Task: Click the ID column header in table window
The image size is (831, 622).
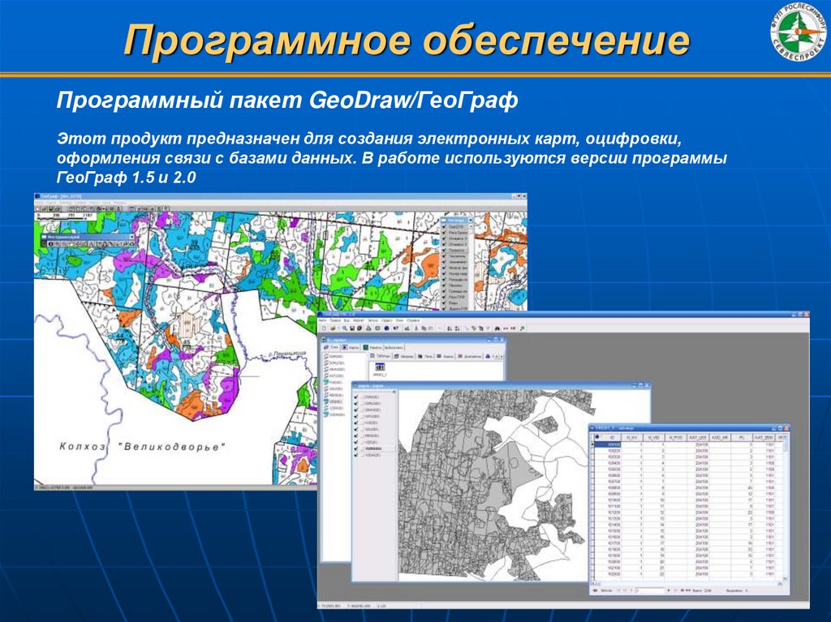Action: (607, 438)
